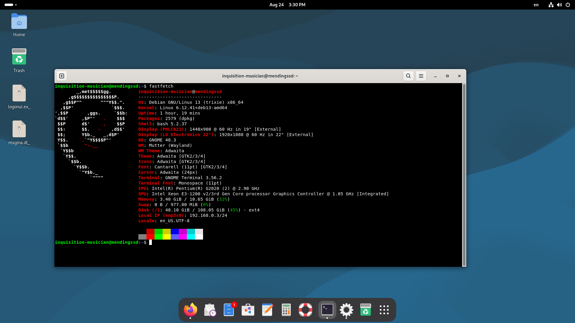
Task: Click the 'DE: GNOME 48.3' line
Action: pos(157,140)
